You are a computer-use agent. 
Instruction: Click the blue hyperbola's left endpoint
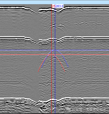42,67
